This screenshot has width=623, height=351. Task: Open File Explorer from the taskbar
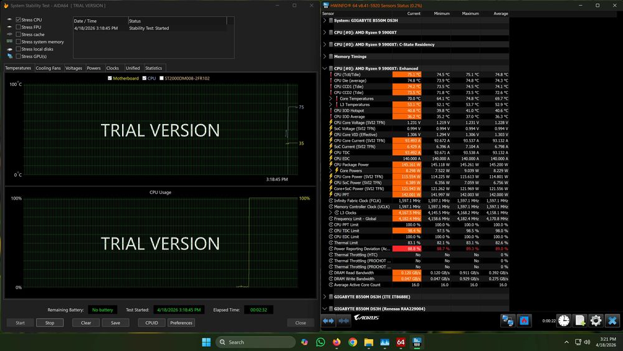click(369, 342)
